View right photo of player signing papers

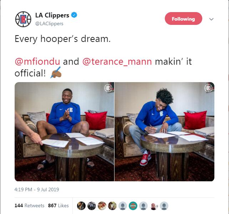coord(164,132)
